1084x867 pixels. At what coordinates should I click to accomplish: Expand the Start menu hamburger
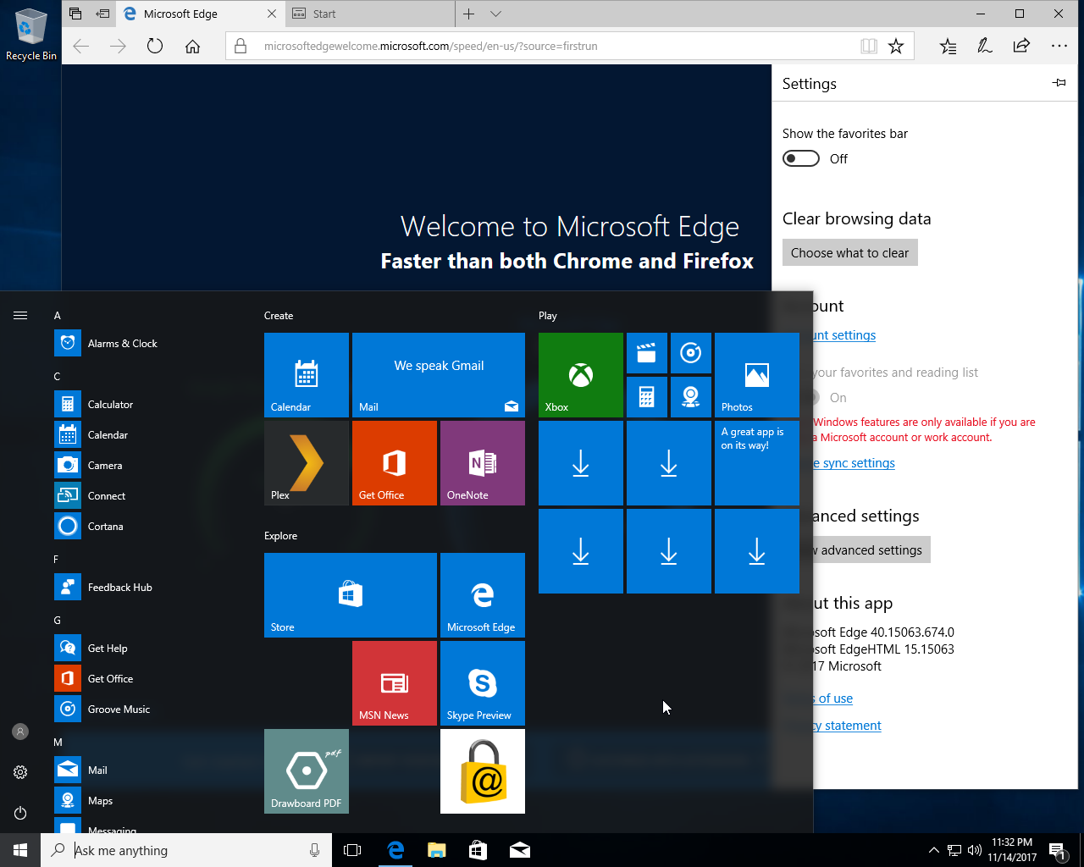[x=20, y=315]
